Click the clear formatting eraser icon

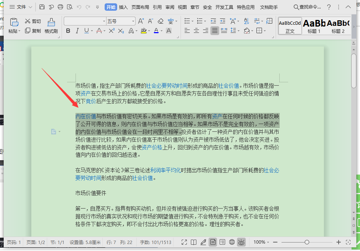tap(160, 21)
